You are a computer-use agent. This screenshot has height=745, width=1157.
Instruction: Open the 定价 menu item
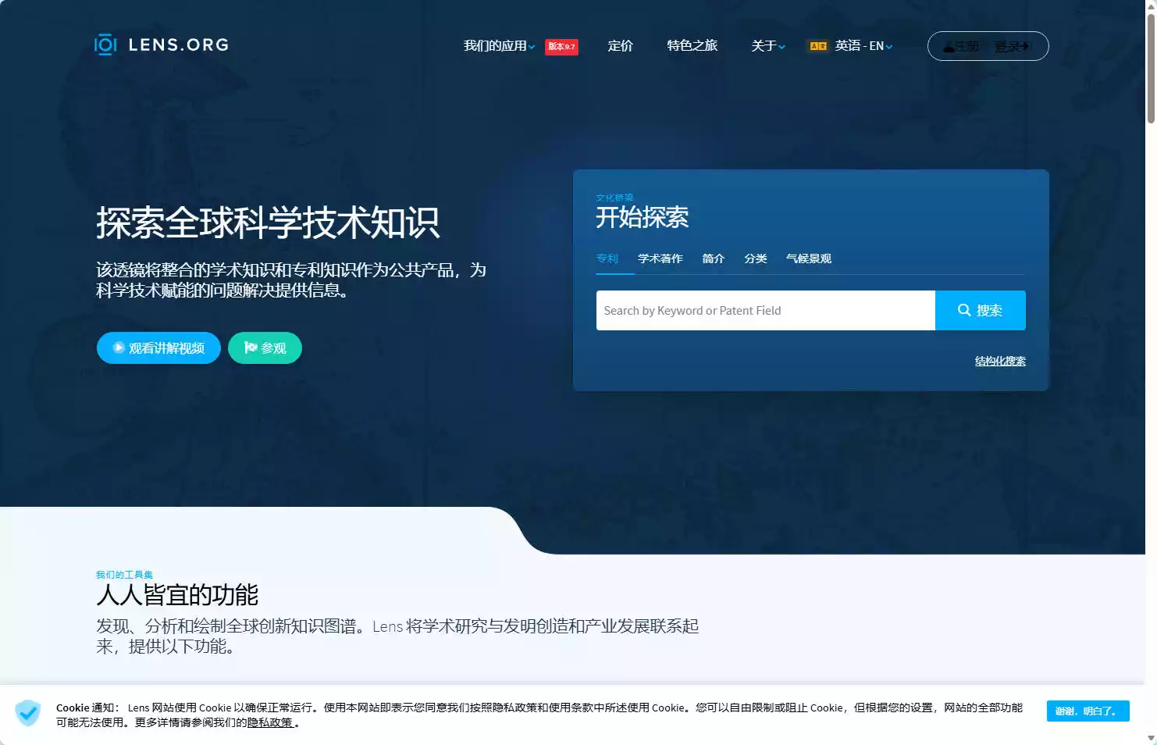coord(621,46)
